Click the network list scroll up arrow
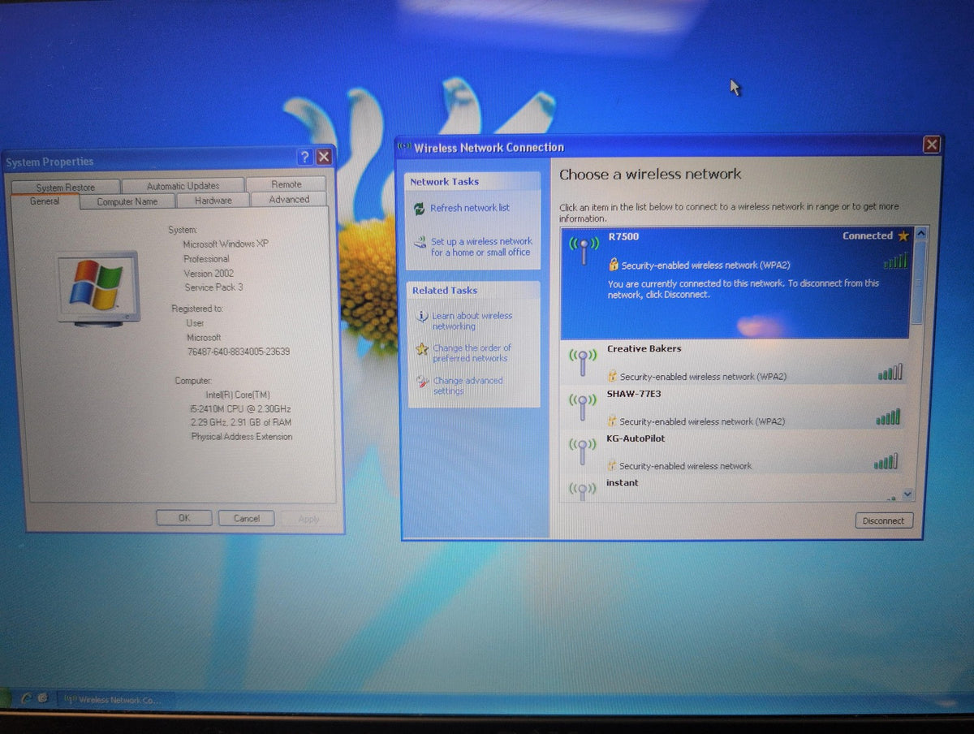Screen dimensions: 974x734 920,234
